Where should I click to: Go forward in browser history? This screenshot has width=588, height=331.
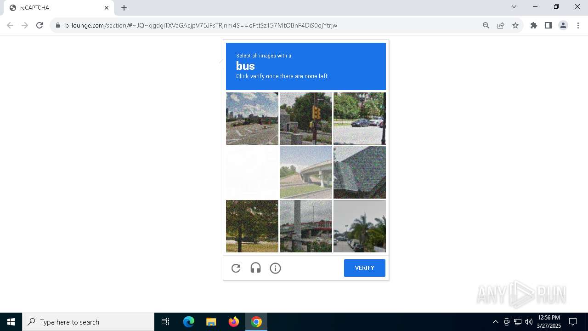pos(25,25)
